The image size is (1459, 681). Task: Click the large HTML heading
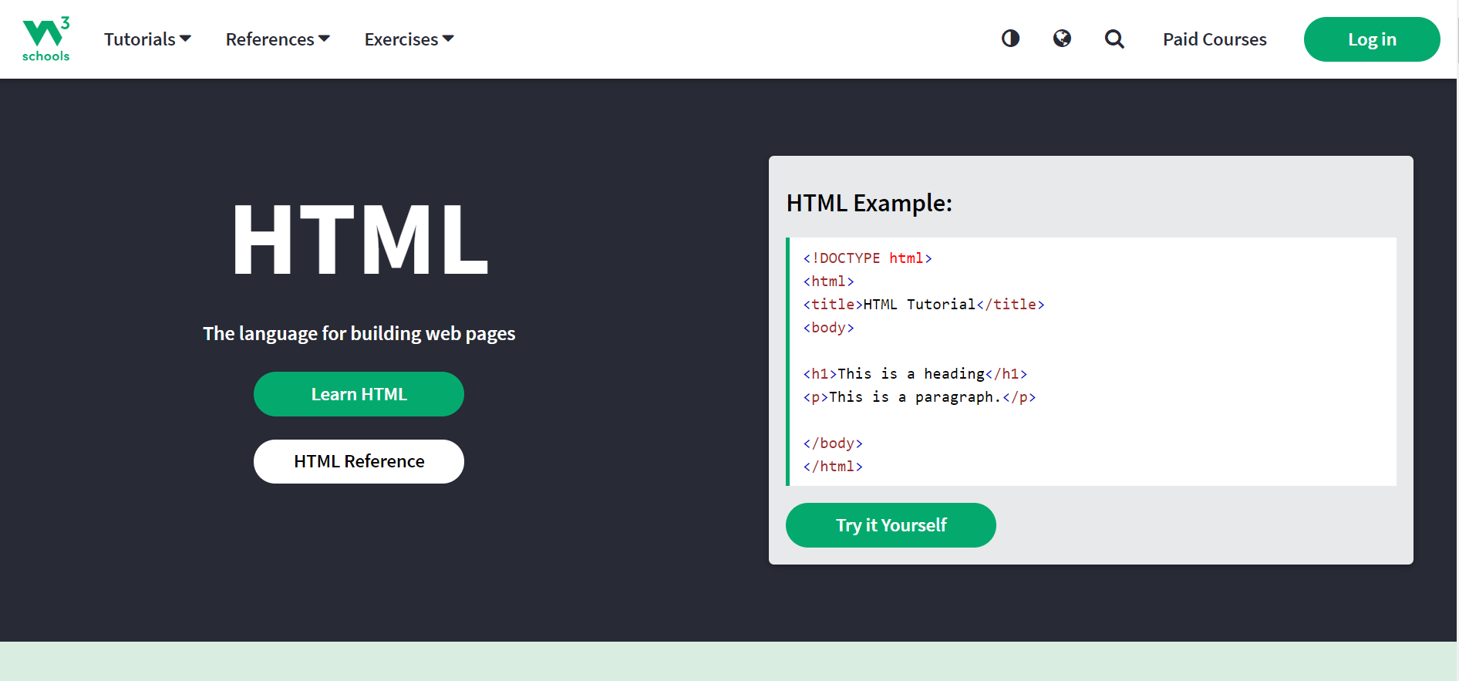(360, 239)
